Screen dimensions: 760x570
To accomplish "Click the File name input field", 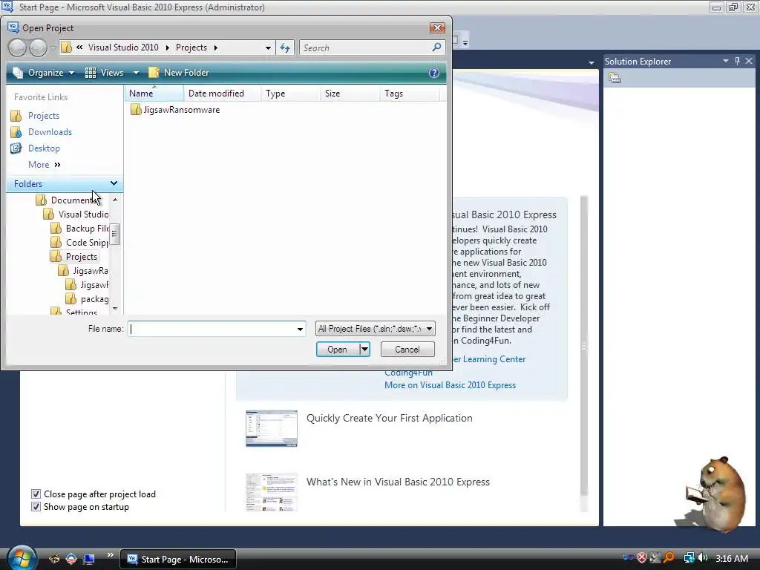I will coord(212,329).
